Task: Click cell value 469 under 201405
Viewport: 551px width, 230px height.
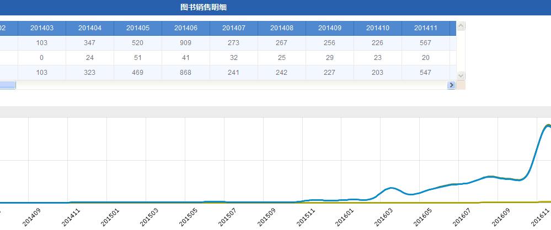Action: click(138, 73)
